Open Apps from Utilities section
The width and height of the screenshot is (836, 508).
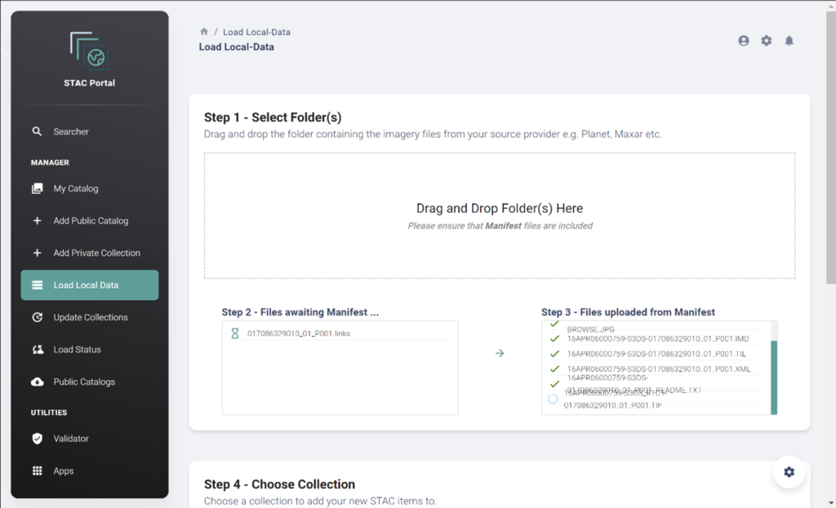64,470
